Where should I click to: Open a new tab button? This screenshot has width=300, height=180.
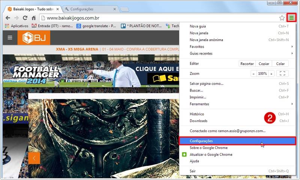[x=124, y=9]
